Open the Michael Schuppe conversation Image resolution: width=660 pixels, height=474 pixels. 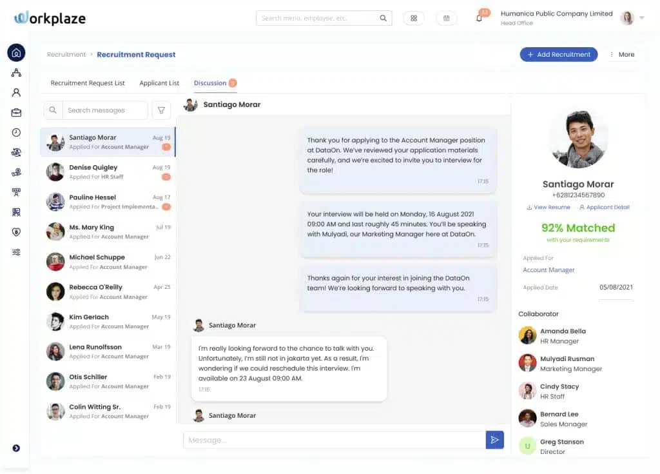(108, 262)
